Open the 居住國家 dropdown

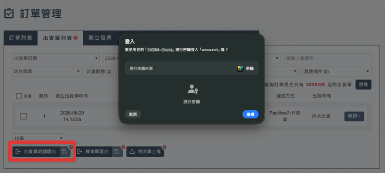point(47,71)
